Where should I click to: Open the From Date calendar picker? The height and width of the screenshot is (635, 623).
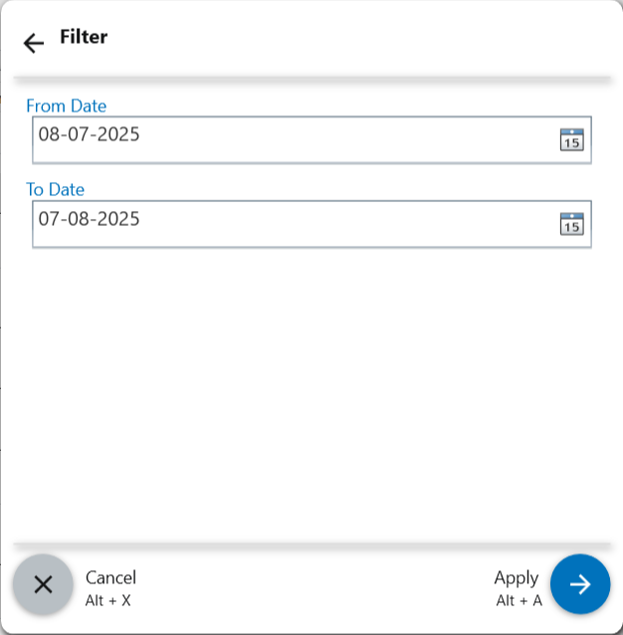pos(571,139)
